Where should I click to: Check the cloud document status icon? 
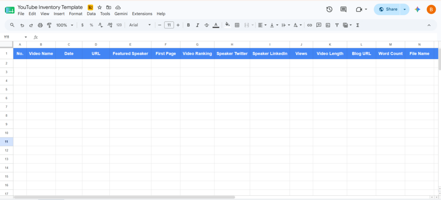[118, 7]
